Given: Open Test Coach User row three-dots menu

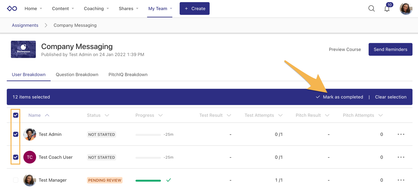Looking at the screenshot, I should [x=401, y=157].
